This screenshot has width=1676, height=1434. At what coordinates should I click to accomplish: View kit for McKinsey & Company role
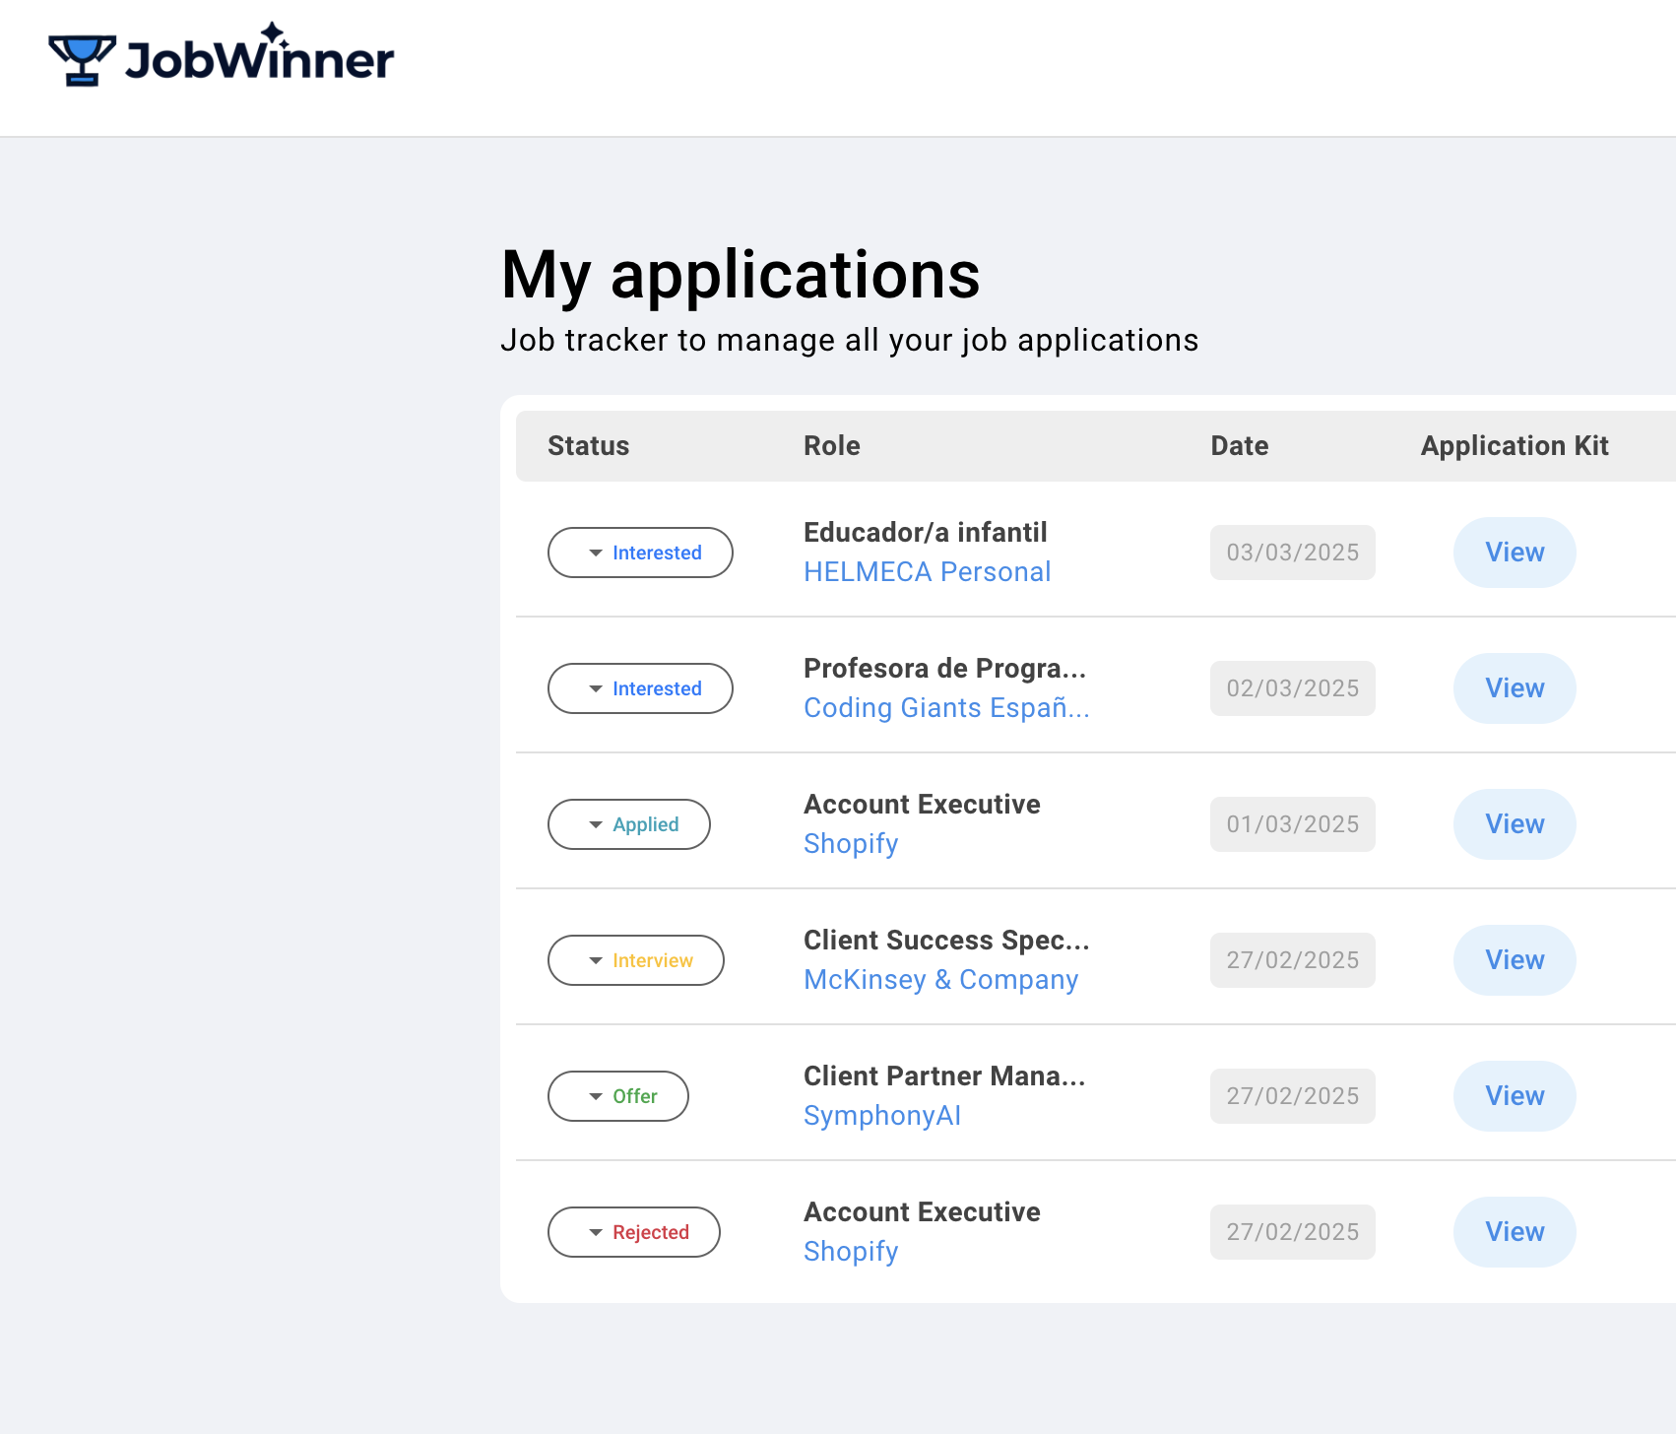(x=1515, y=960)
